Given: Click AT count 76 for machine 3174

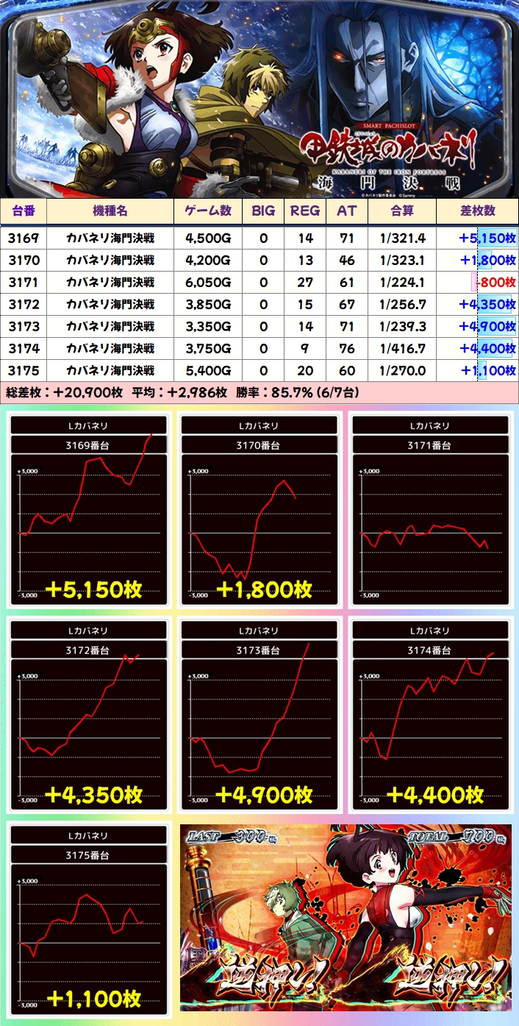Looking at the screenshot, I should point(346,348).
